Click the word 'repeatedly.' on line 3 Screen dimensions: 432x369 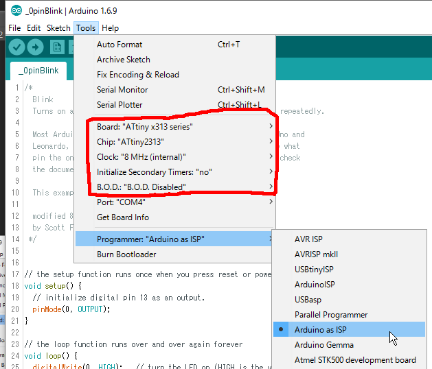302,111
